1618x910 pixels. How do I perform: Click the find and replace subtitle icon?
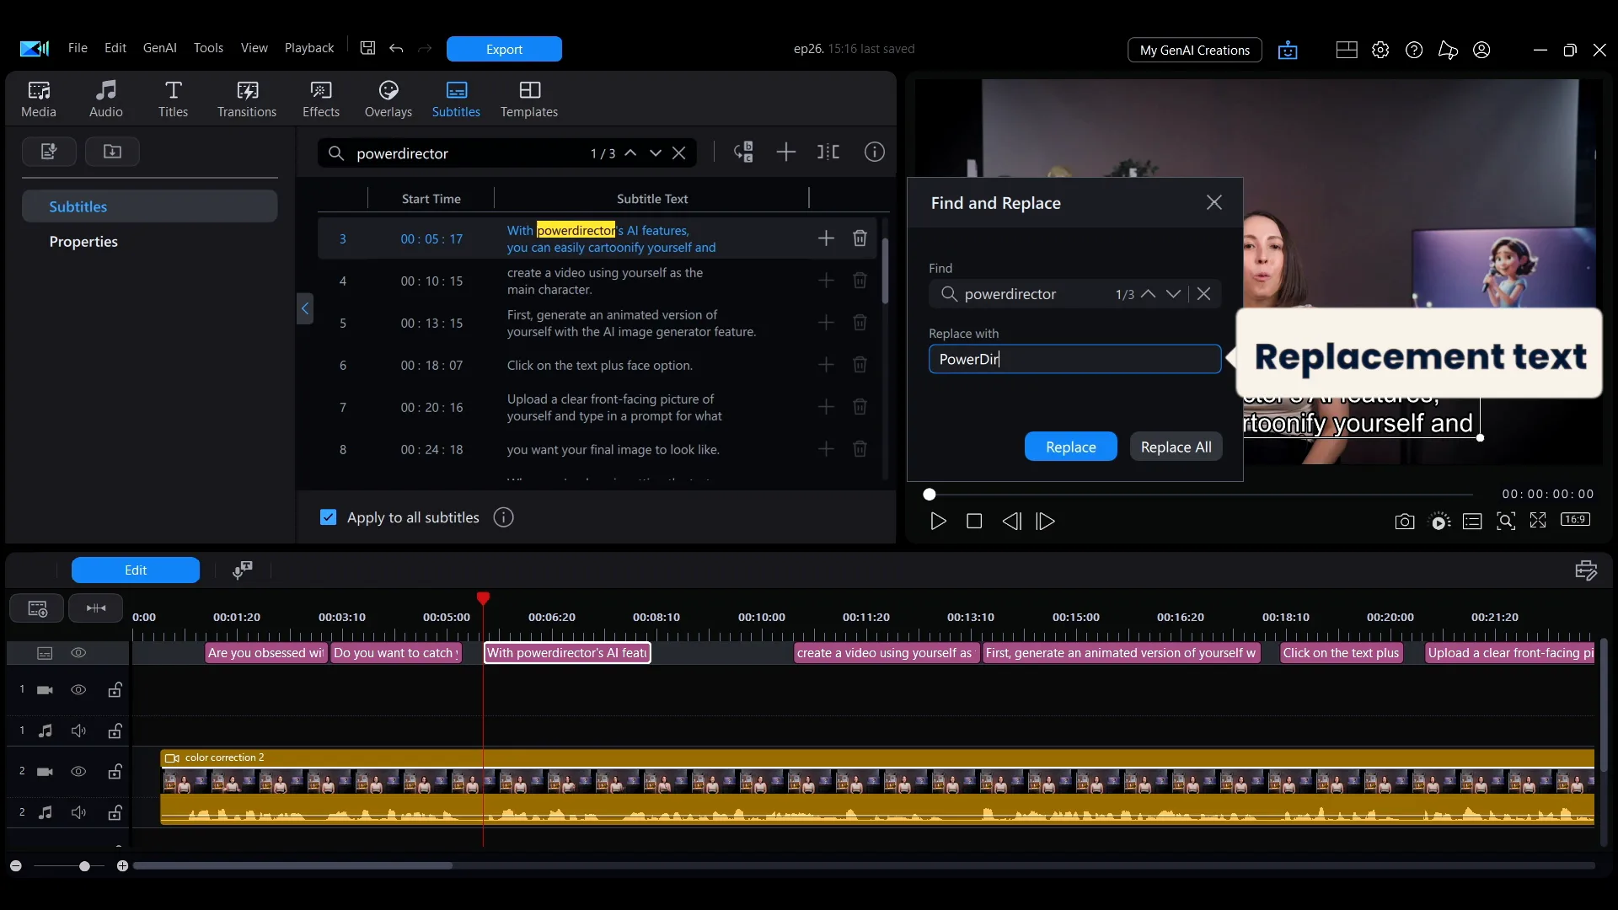(x=743, y=153)
